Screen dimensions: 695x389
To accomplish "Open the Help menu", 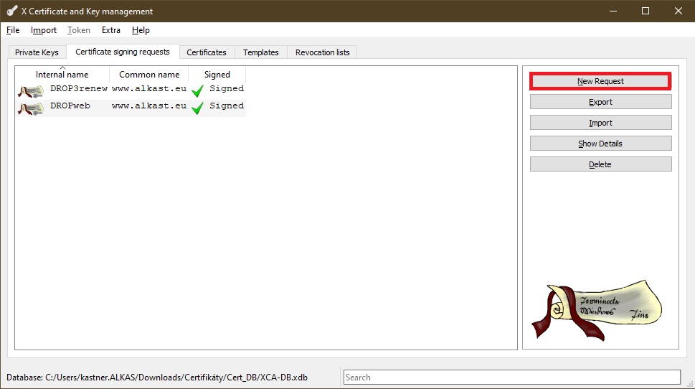I will point(141,30).
